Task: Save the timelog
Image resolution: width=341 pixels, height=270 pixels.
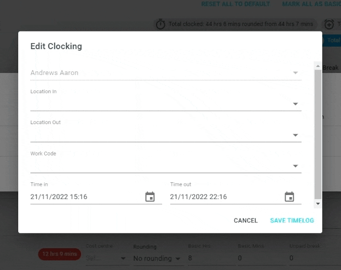Action: pos(292,220)
